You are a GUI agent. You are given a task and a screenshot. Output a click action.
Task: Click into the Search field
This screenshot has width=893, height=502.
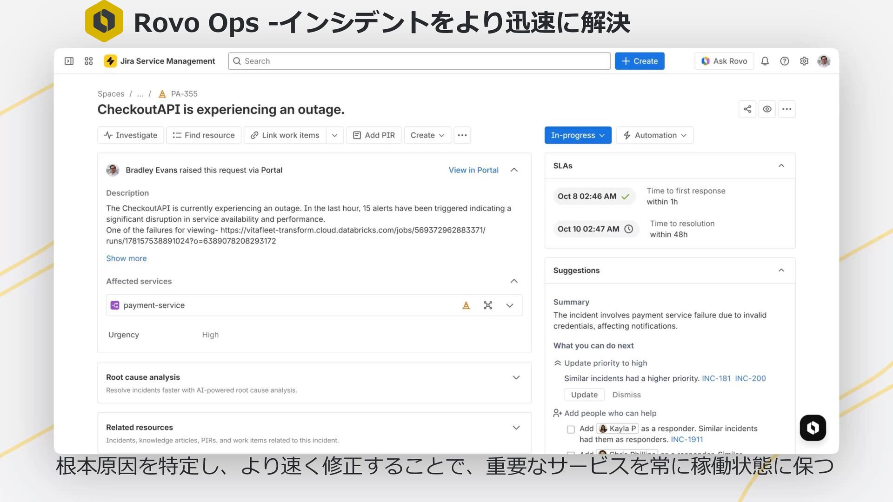(x=419, y=61)
